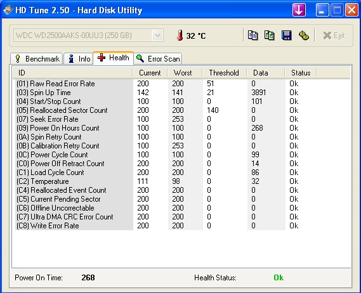361x293 pixels.
Task: Expand drive list with dropdown arrow
Action: pyautogui.click(x=157, y=36)
